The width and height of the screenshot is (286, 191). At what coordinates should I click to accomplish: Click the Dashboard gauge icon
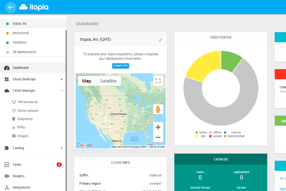(7, 68)
